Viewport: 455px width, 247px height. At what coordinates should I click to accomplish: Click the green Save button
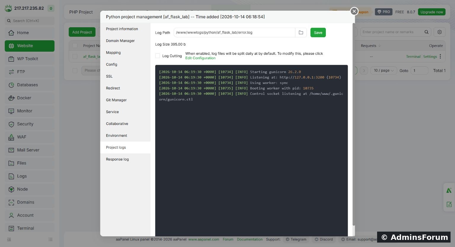tap(318, 33)
